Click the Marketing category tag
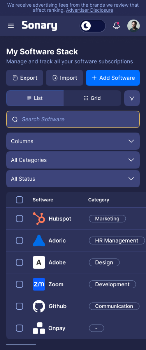The height and width of the screenshot is (350, 146). pyautogui.click(x=107, y=219)
